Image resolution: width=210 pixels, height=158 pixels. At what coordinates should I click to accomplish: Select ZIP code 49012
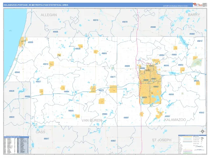click(x=200, y=41)
